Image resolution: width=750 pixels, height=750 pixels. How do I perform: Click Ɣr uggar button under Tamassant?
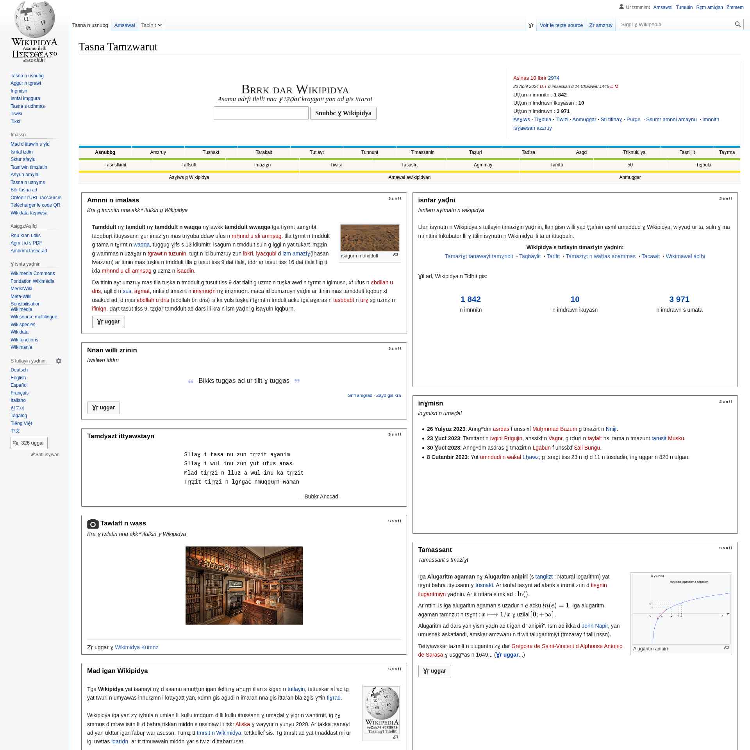[434, 671]
